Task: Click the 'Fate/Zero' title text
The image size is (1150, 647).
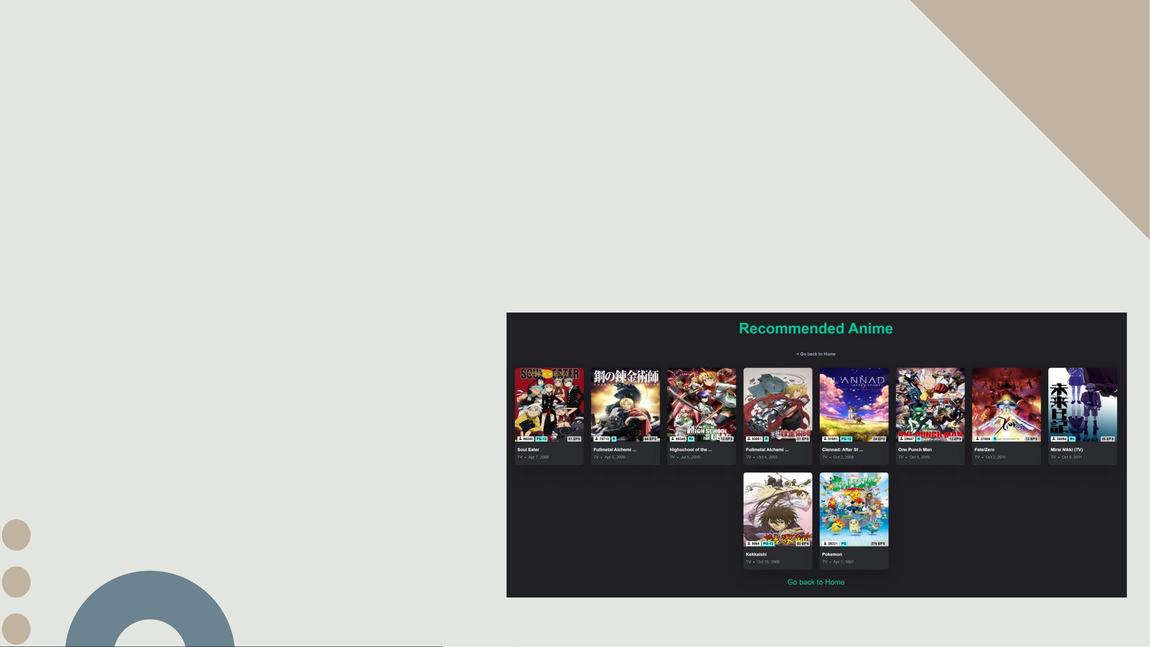Action: (984, 450)
